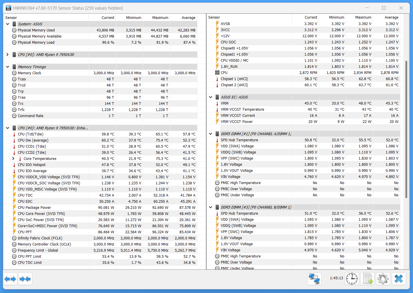Click the lightning icon next to AVSB
413x293 pixels.
coord(217,24)
